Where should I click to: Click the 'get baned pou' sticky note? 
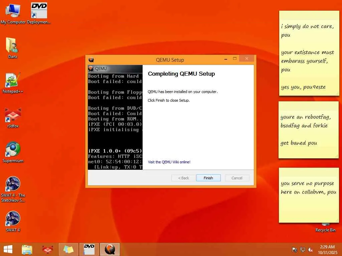(x=309, y=130)
